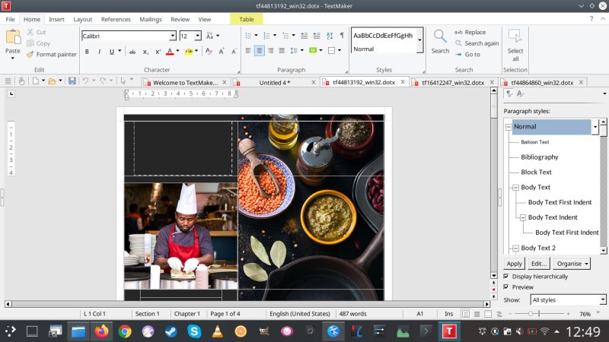Undo the last action
This screenshot has height=342, width=609.
tap(85, 81)
